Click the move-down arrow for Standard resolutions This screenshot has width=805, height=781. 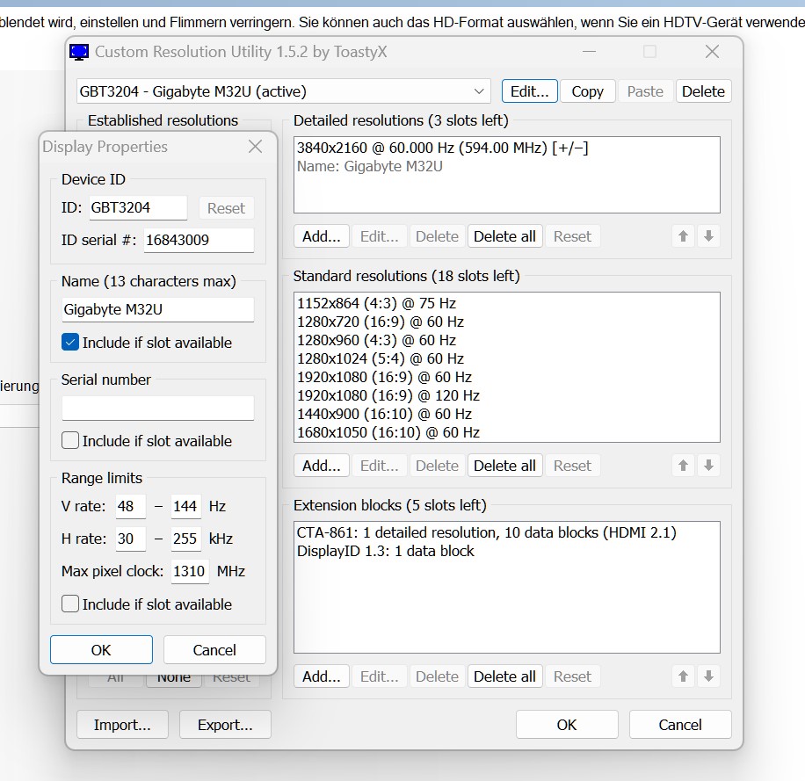click(708, 466)
